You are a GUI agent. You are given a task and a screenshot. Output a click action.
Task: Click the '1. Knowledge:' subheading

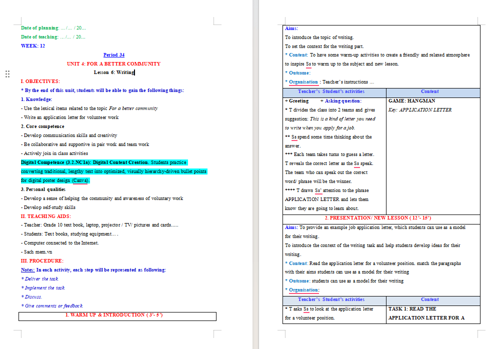point(36,99)
